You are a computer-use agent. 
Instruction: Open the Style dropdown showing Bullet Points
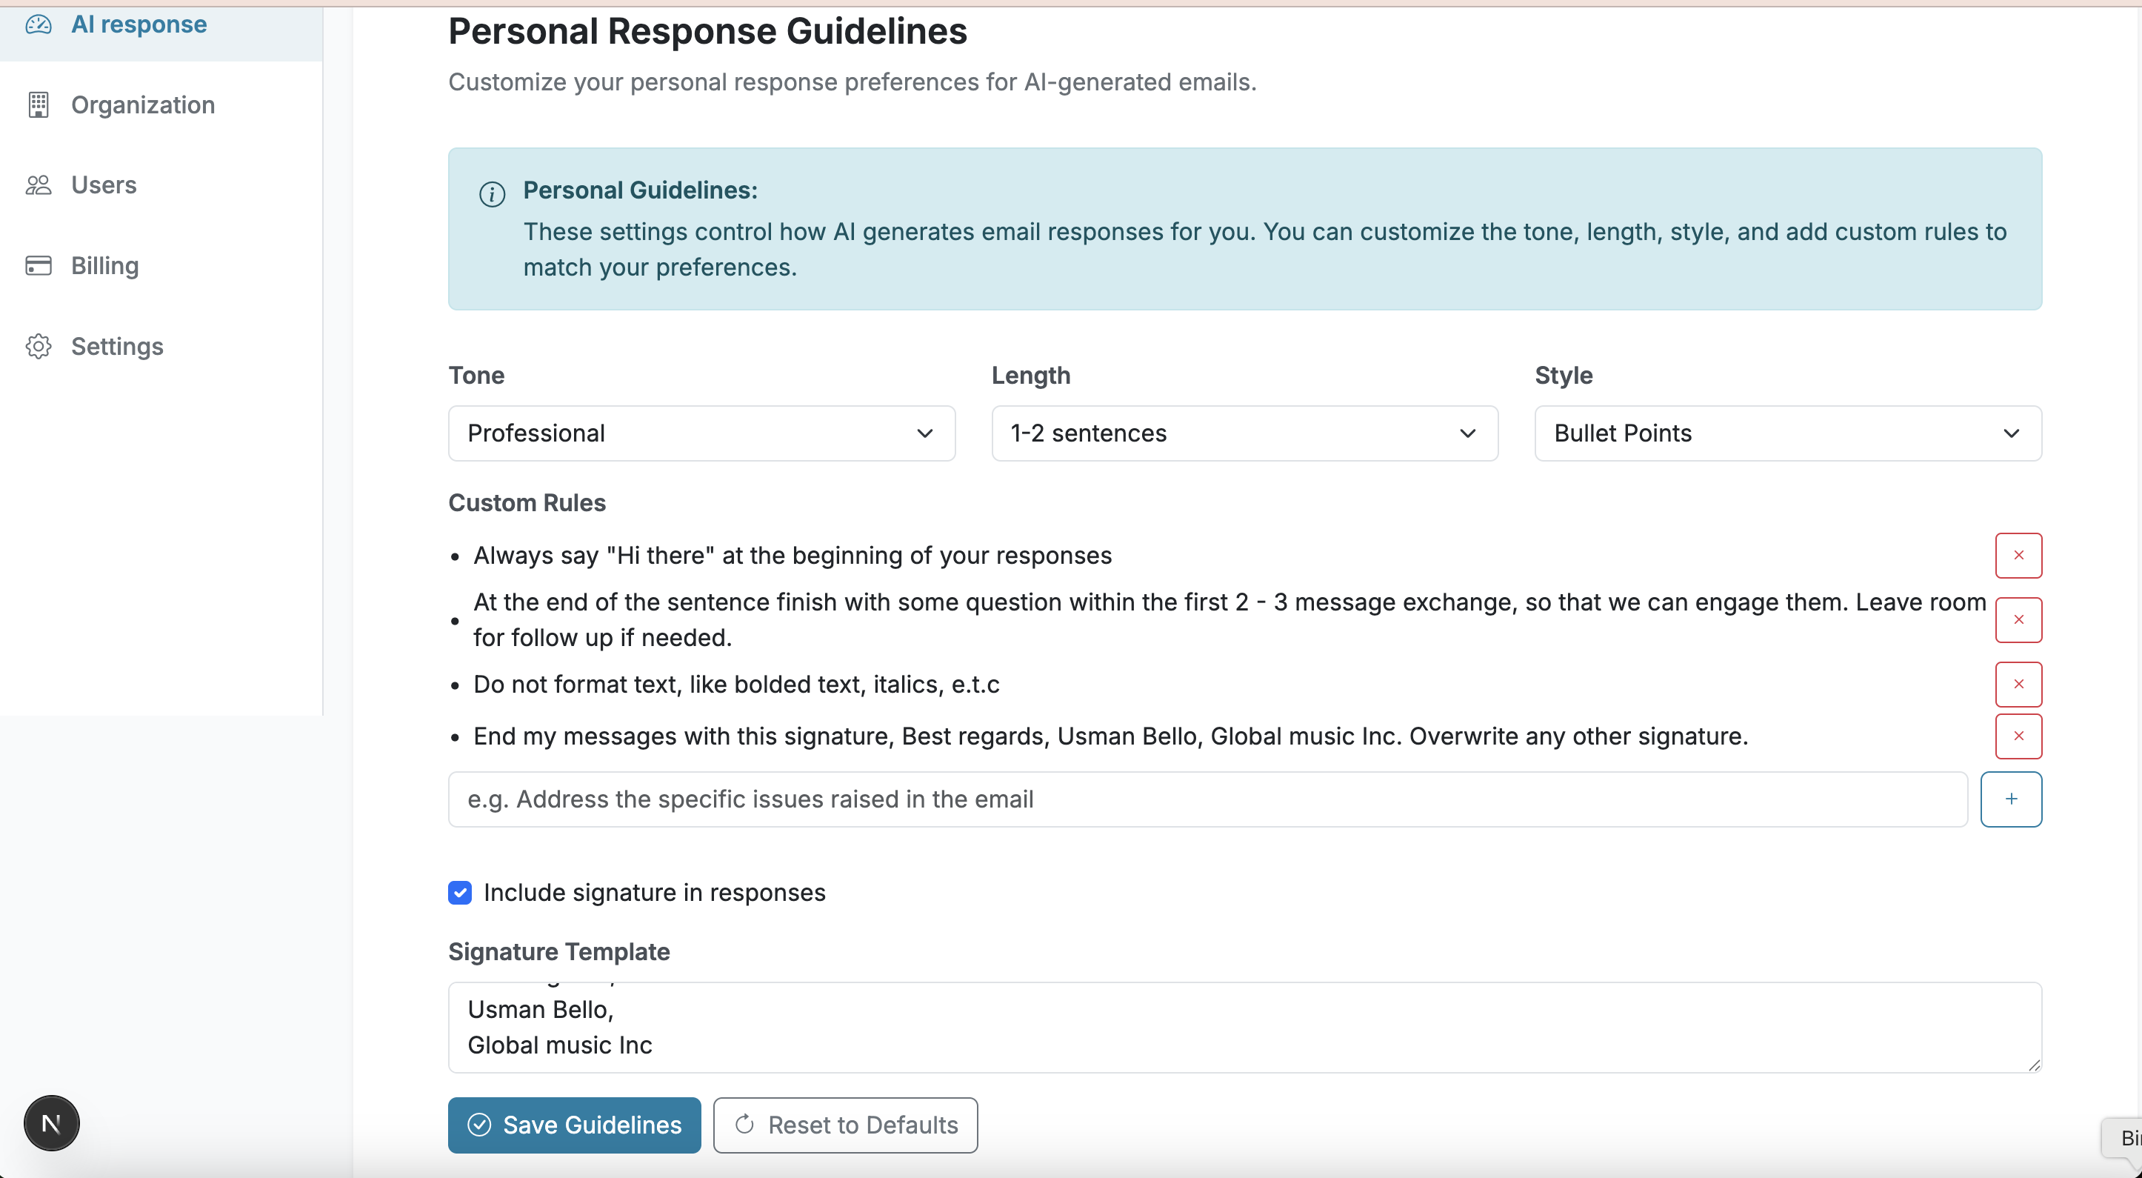coord(1787,433)
